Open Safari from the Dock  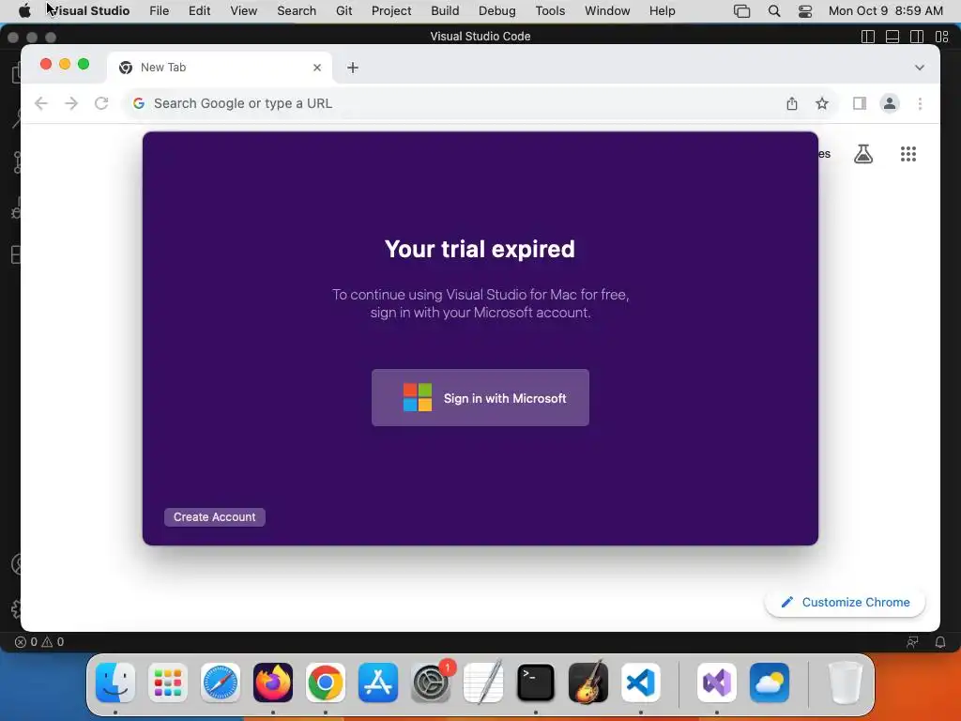coord(220,682)
